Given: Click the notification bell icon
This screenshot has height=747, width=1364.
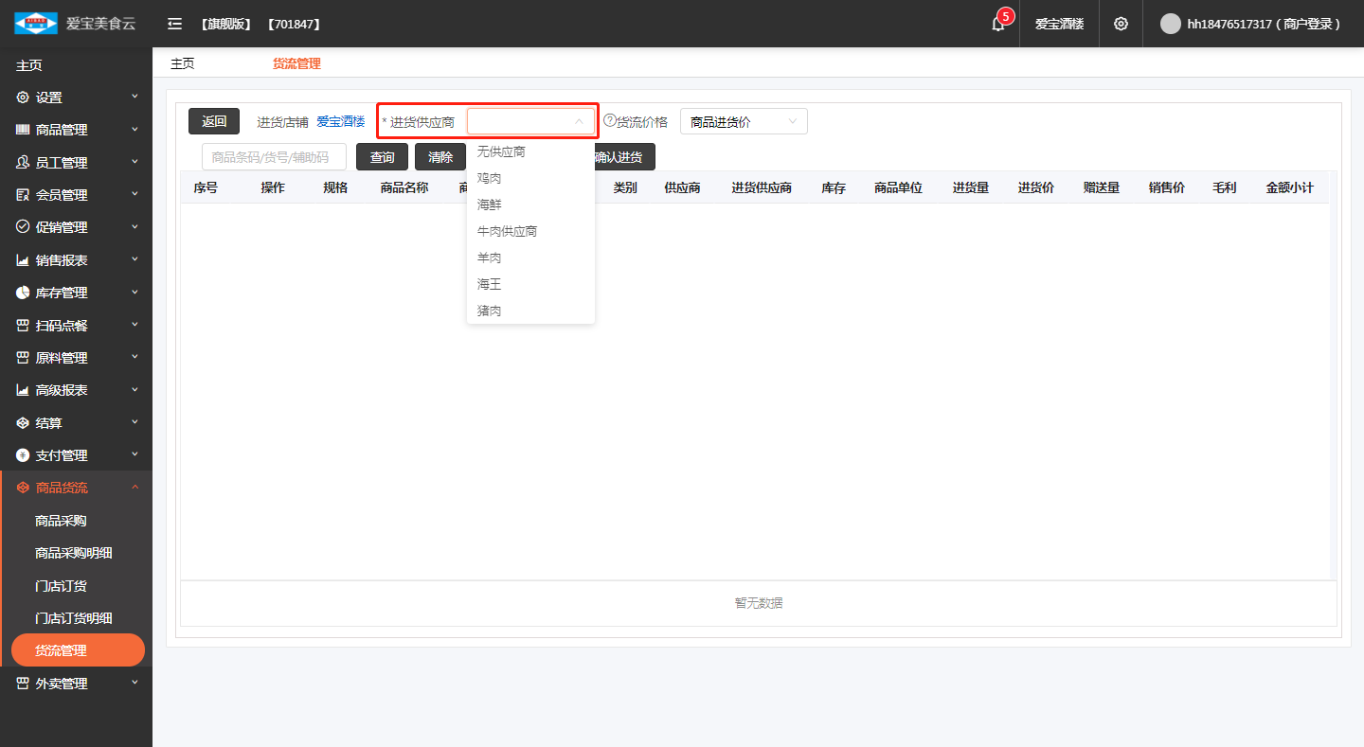Looking at the screenshot, I should (x=997, y=25).
